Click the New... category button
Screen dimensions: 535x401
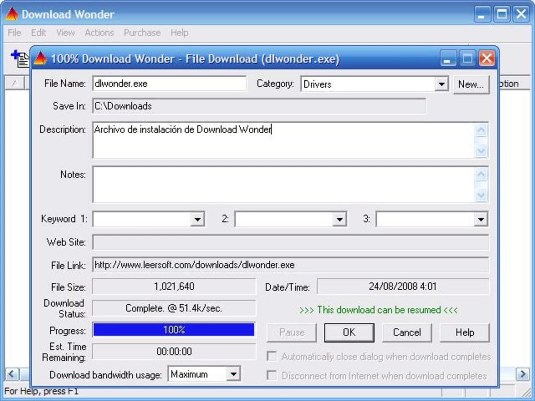point(471,84)
